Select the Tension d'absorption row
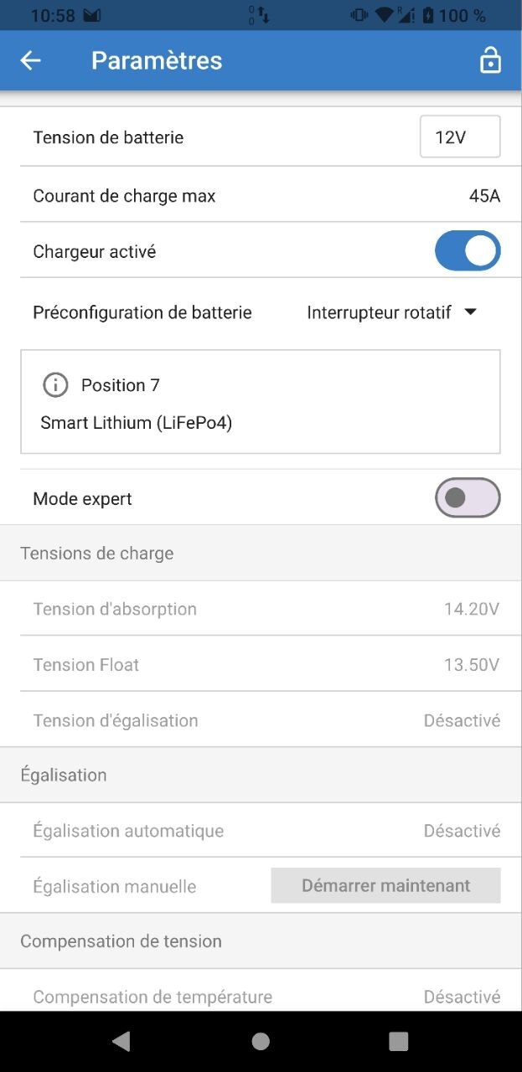 [261, 609]
